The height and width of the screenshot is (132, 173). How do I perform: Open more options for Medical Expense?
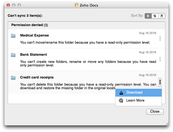[160, 38]
